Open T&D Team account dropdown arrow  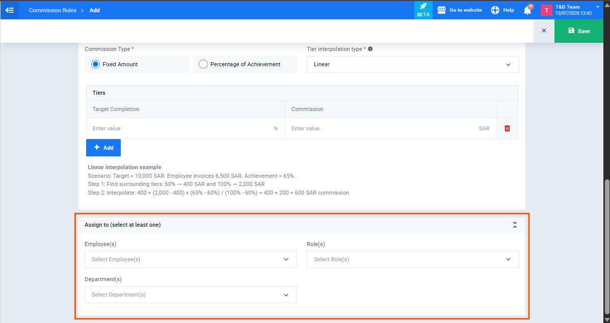coord(598,7)
